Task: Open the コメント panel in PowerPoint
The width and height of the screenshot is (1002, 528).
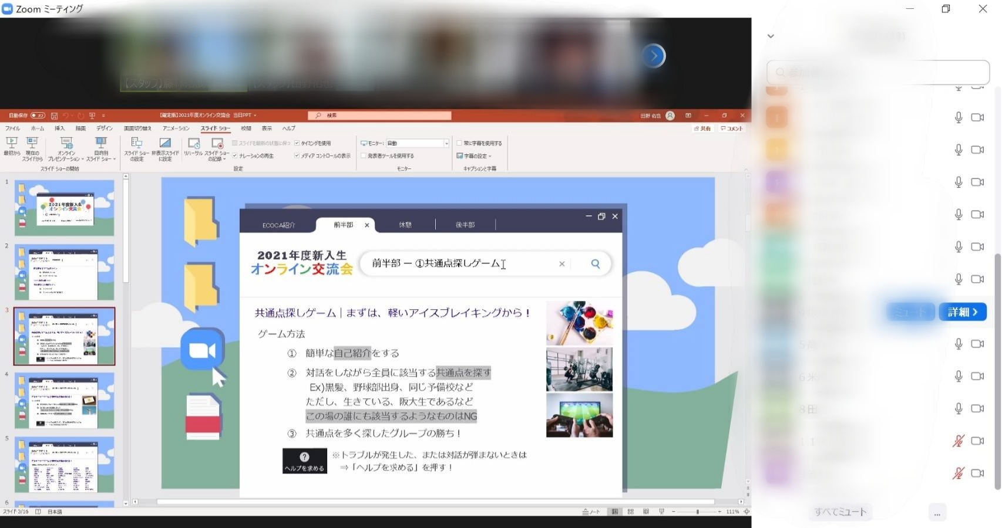Action: click(x=732, y=128)
